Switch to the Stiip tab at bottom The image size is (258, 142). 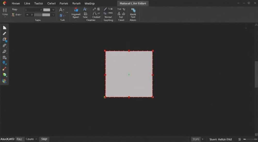tap(44, 139)
